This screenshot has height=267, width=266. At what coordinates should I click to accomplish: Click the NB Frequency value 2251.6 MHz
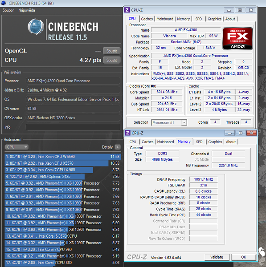click(x=228, y=166)
